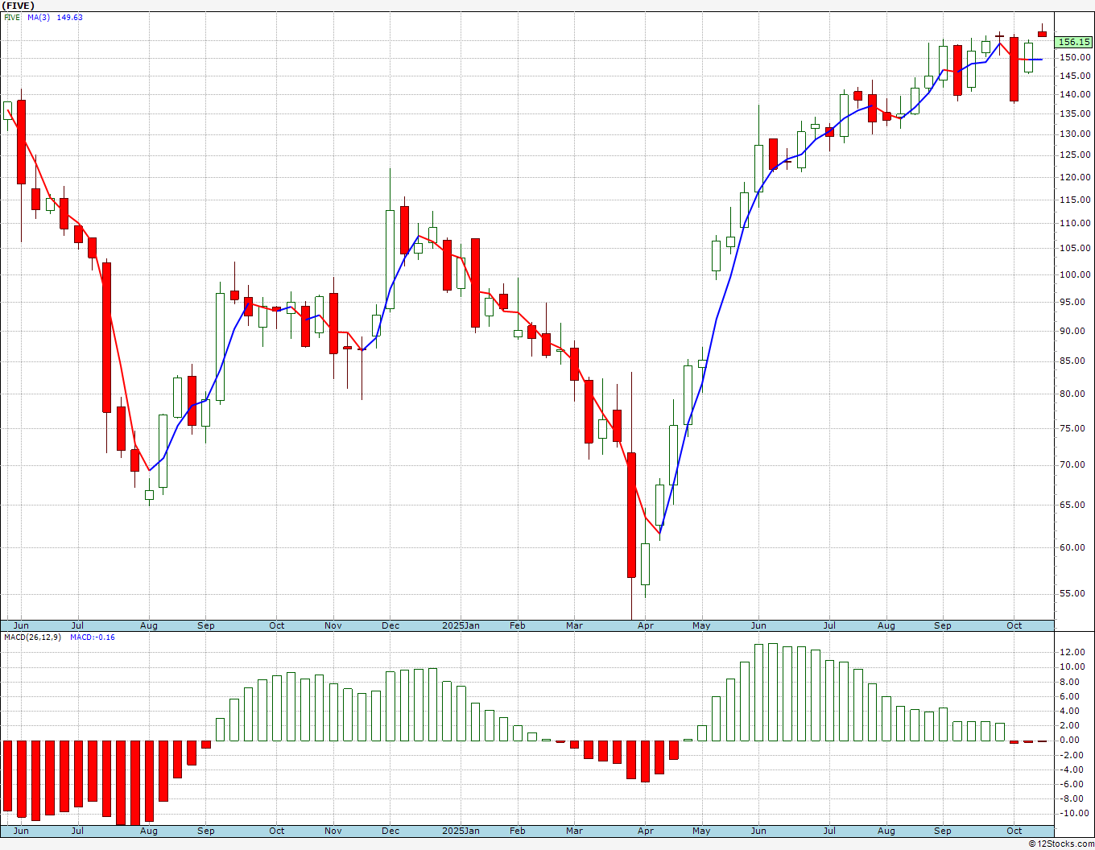Click Feb on the MACD panel month axis
This screenshot has width=1095, height=850.
point(517,831)
